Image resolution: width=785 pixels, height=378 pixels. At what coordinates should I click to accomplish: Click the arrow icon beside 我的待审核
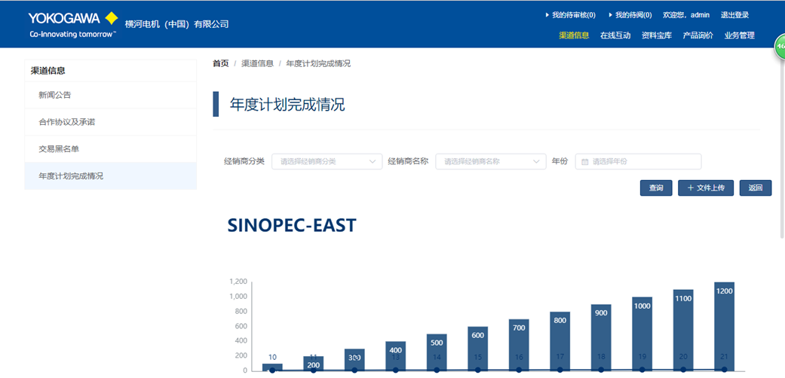coord(547,15)
